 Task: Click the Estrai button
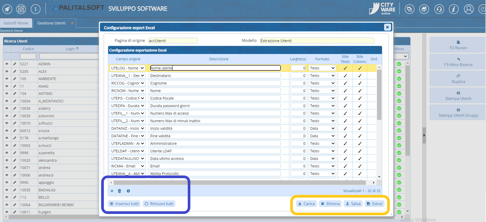pos(374,204)
